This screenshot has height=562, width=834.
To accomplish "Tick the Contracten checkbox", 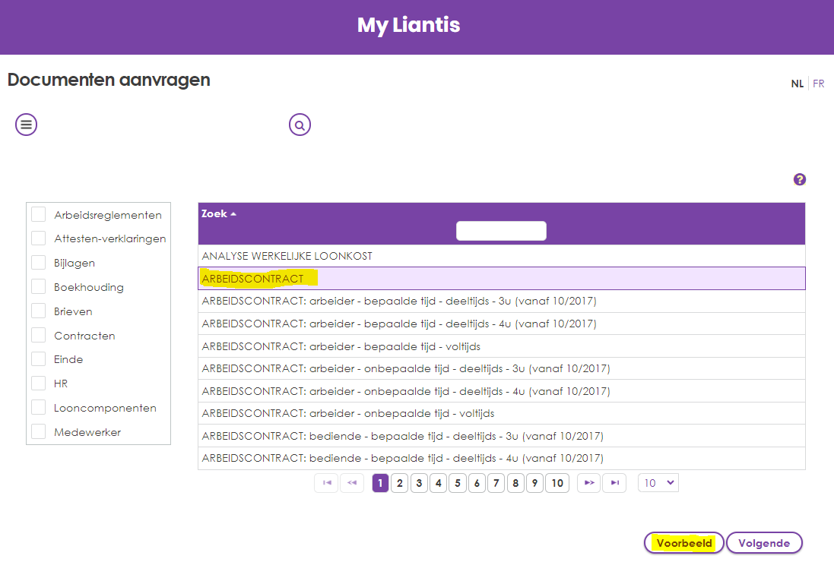I will (38, 335).
